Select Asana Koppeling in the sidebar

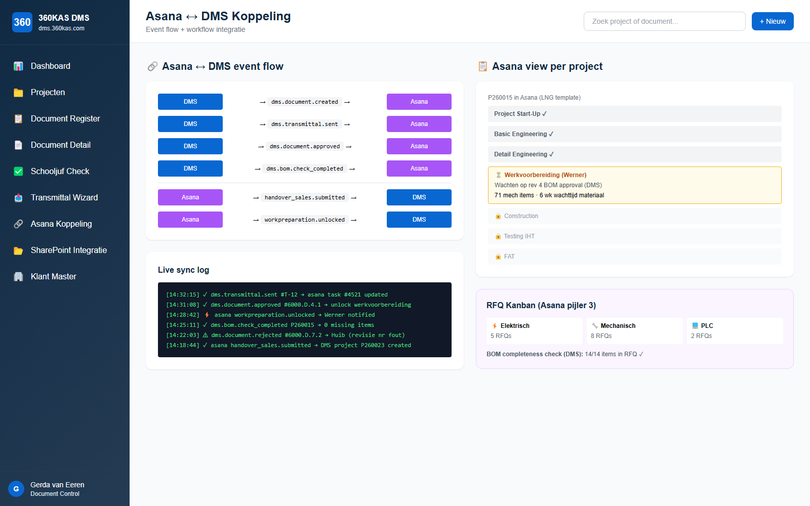(65, 224)
